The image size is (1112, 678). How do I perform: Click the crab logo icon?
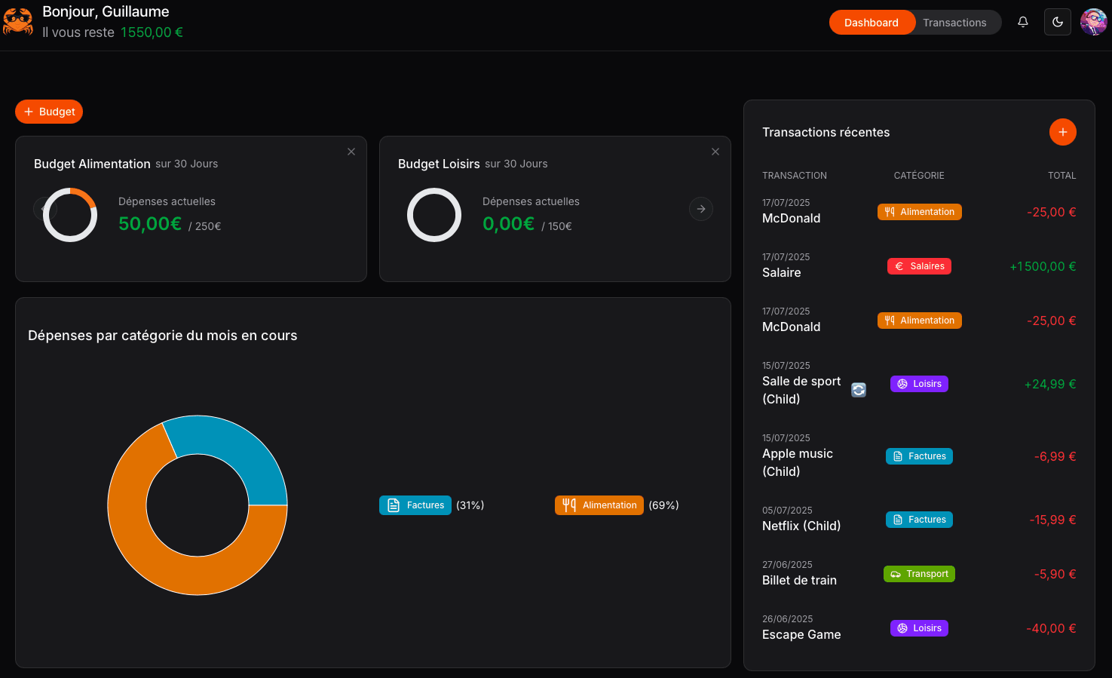tap(17, 22)
